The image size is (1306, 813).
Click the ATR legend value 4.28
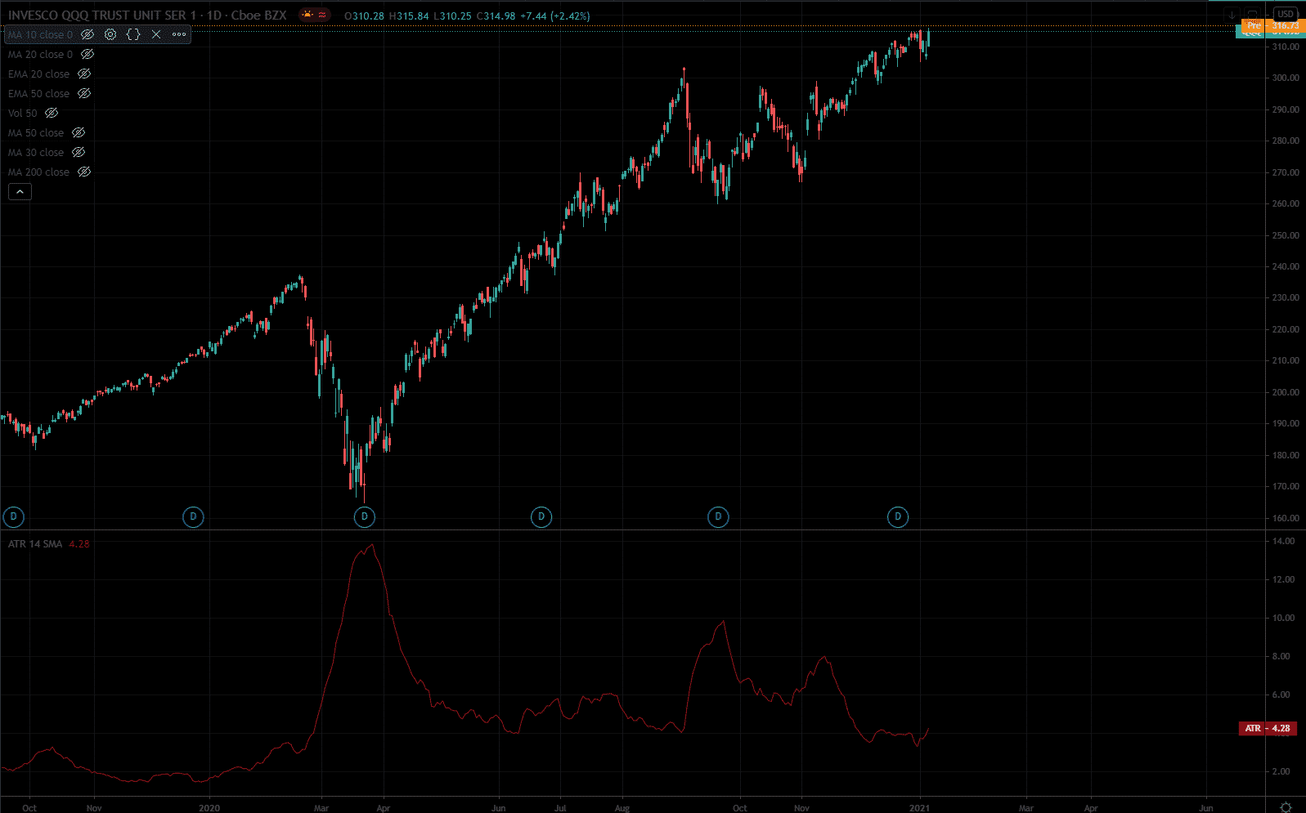pos(79,543)
